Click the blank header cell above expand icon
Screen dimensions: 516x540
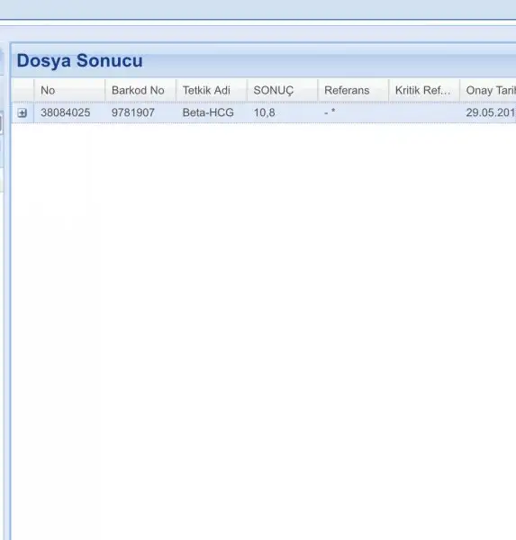click(23, 90)
